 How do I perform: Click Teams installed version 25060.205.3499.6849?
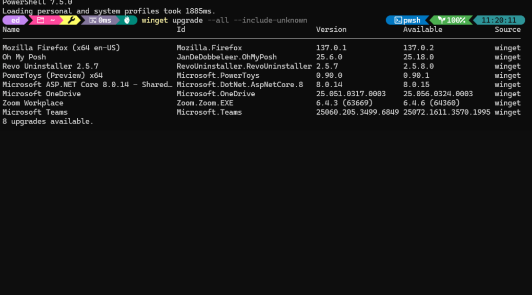(x=357, y=112)
